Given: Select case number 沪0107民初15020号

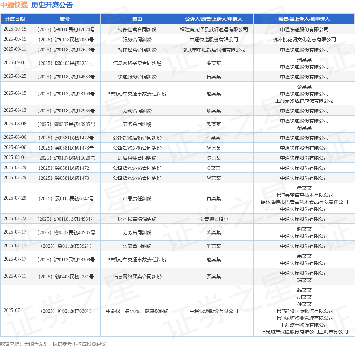Looking at the screenshot, I should point(66,158).
